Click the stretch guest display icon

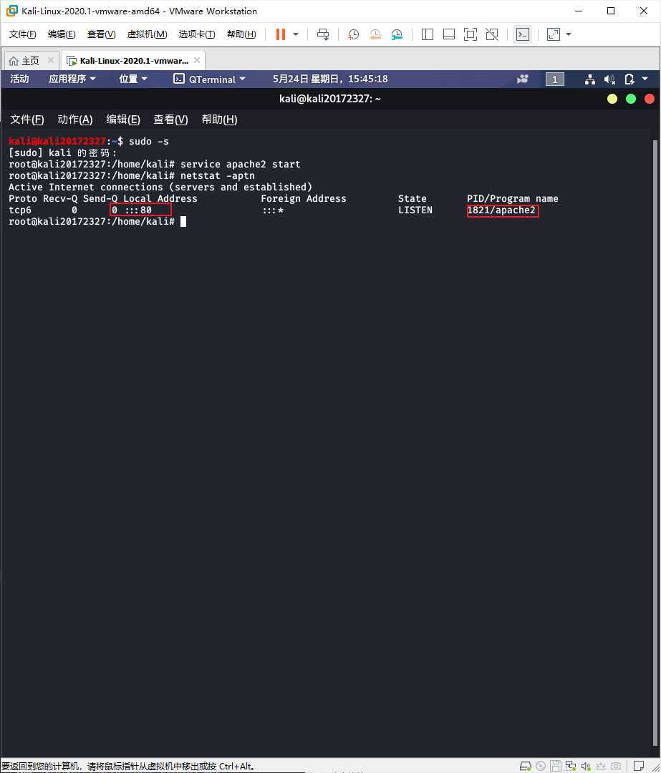point(554,34)
